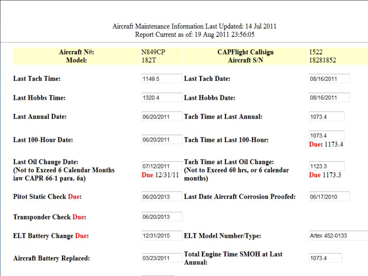Click Total Engine Time SMOH field 1073.4
Screen dimensions: 368x276
pyautogui.click(x=325, y=258)
